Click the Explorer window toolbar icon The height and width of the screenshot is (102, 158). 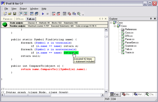coord(65,14)
